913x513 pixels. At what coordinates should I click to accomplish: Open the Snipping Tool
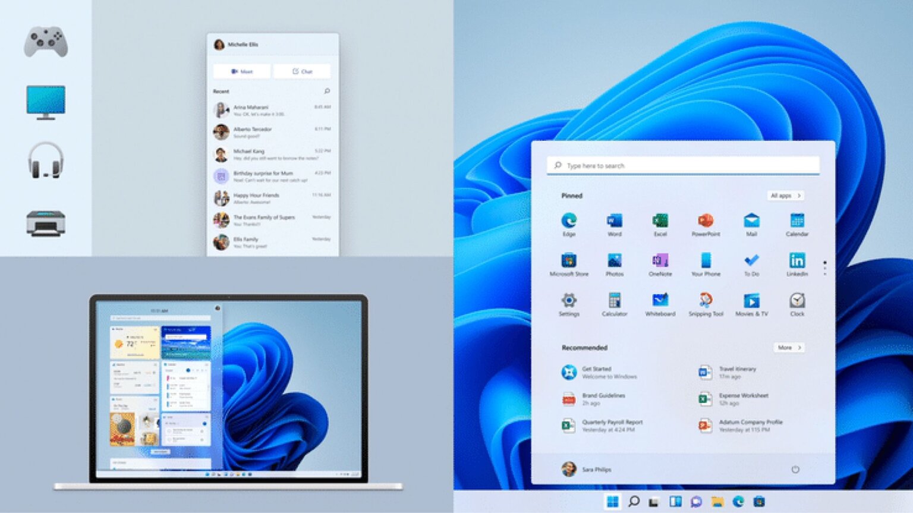coord(706,301)
